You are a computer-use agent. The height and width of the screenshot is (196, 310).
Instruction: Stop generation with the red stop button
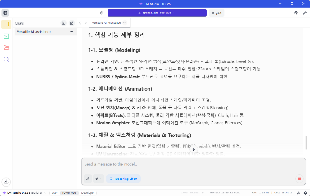[299, 179]
